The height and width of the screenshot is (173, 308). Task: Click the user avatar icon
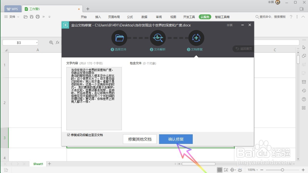point(278,2)
